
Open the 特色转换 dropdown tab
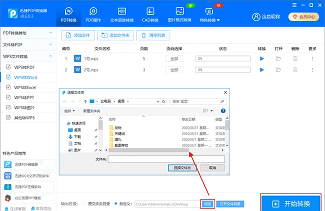[209, 15]
